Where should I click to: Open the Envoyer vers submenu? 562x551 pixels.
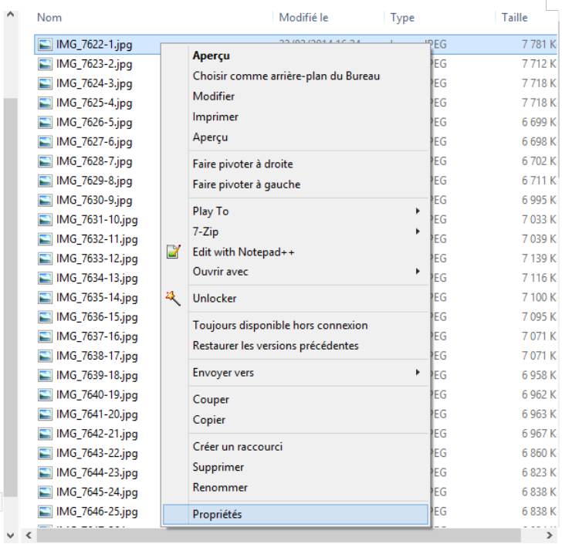coord(418,373)
